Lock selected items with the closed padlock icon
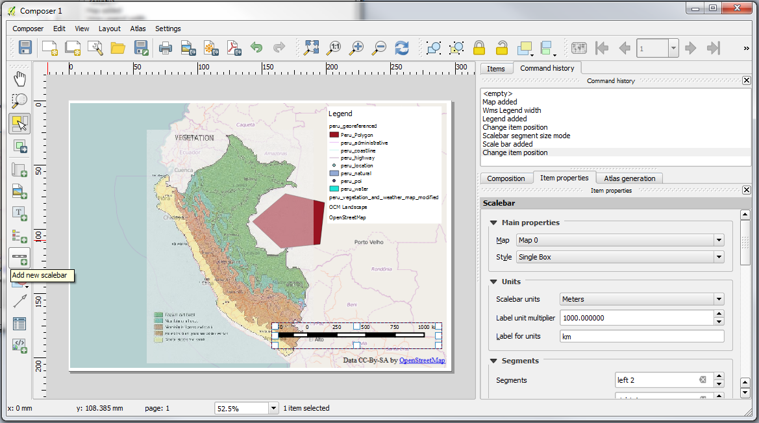Viewport: 759px width, 423px height. coord(479,47)
